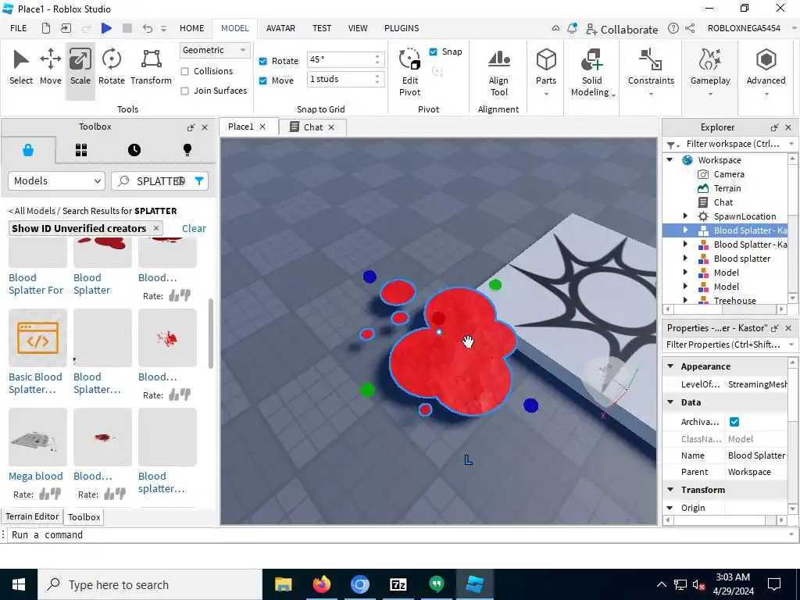Image resolution: width=800 pixels, height=600 pixels.
Task: Open the Constraints group
Action: (x=651, y=73)
